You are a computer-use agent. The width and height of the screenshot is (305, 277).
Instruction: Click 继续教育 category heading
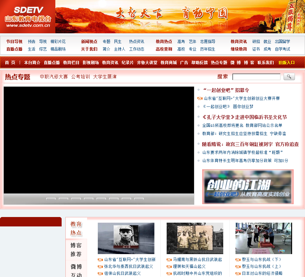[x=239, y=49]
